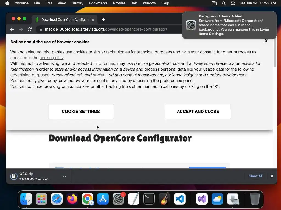Open the Tab menu in menu bar
Screen dimensions: 281x210
(x=134, y=3)
